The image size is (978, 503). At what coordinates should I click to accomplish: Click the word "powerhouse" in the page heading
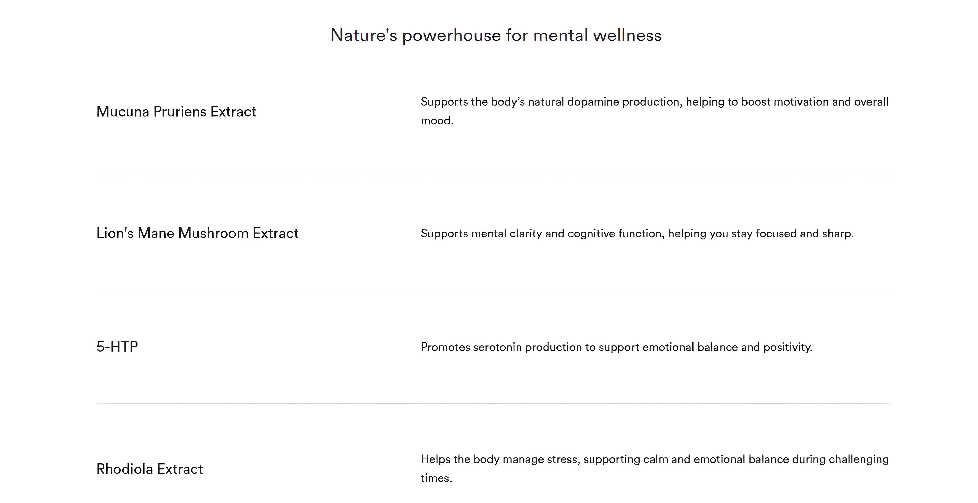(x=451, y=35)
